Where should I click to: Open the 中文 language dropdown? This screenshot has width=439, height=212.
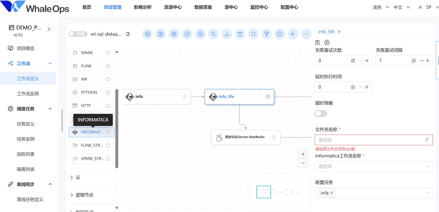click(x=402, y=7)
